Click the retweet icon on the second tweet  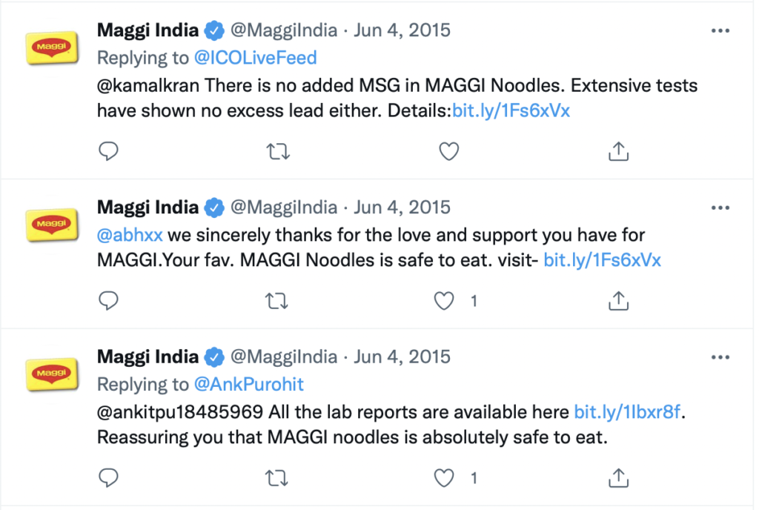click(278, 300)
